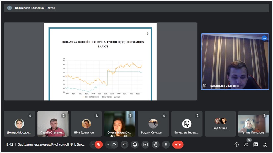Select Сергій Степаненко's video tile

[53, 124]
